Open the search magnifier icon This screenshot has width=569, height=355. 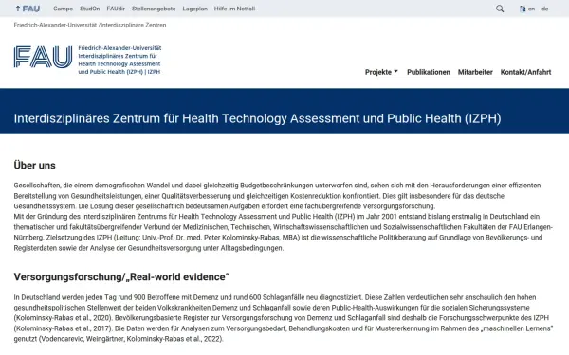(500, 9)
